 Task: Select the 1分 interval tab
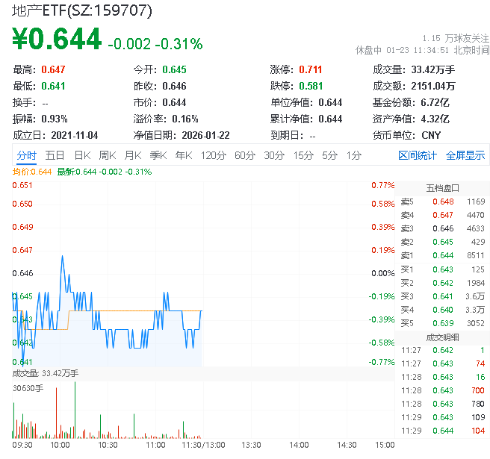click(x=353, y=155)
